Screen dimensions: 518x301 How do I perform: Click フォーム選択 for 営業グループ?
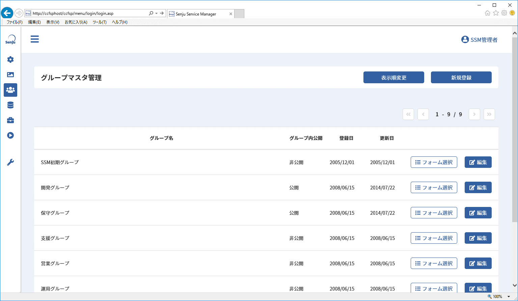click(x=434, y=263)
